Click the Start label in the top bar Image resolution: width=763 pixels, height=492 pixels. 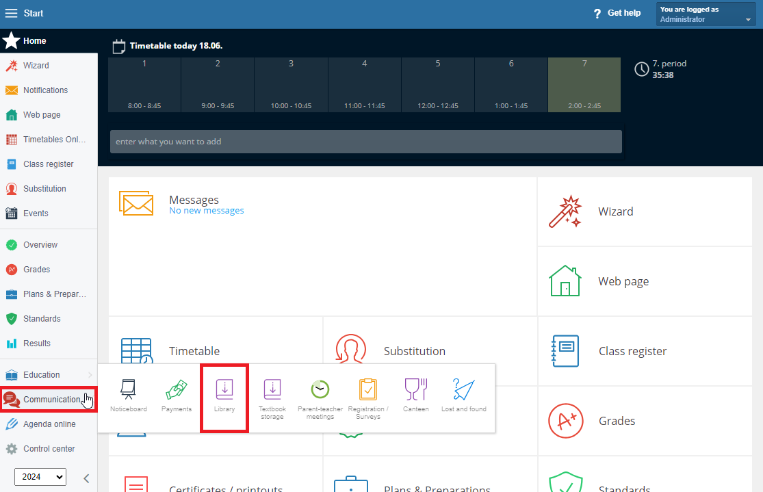(34, 13)
